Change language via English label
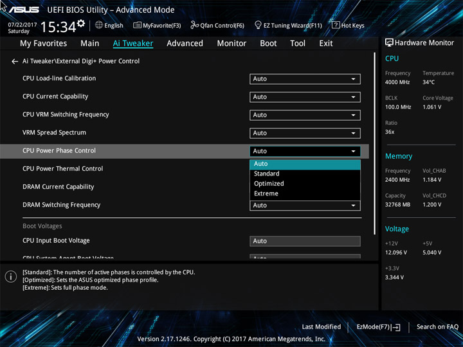This screenshot has width=463, height=347. tap(114, 25)
